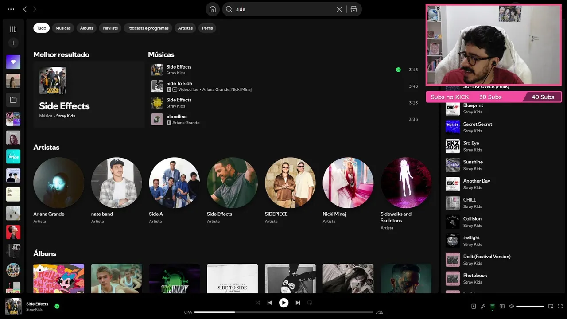Go forward with the right arrow
The width and height of the screenshot is (567, 319).
tap(35, 9)
